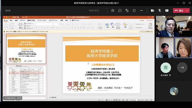Click the 制御を要求 request control text
This screenshot has width=192, height=108.
[94, 10]
